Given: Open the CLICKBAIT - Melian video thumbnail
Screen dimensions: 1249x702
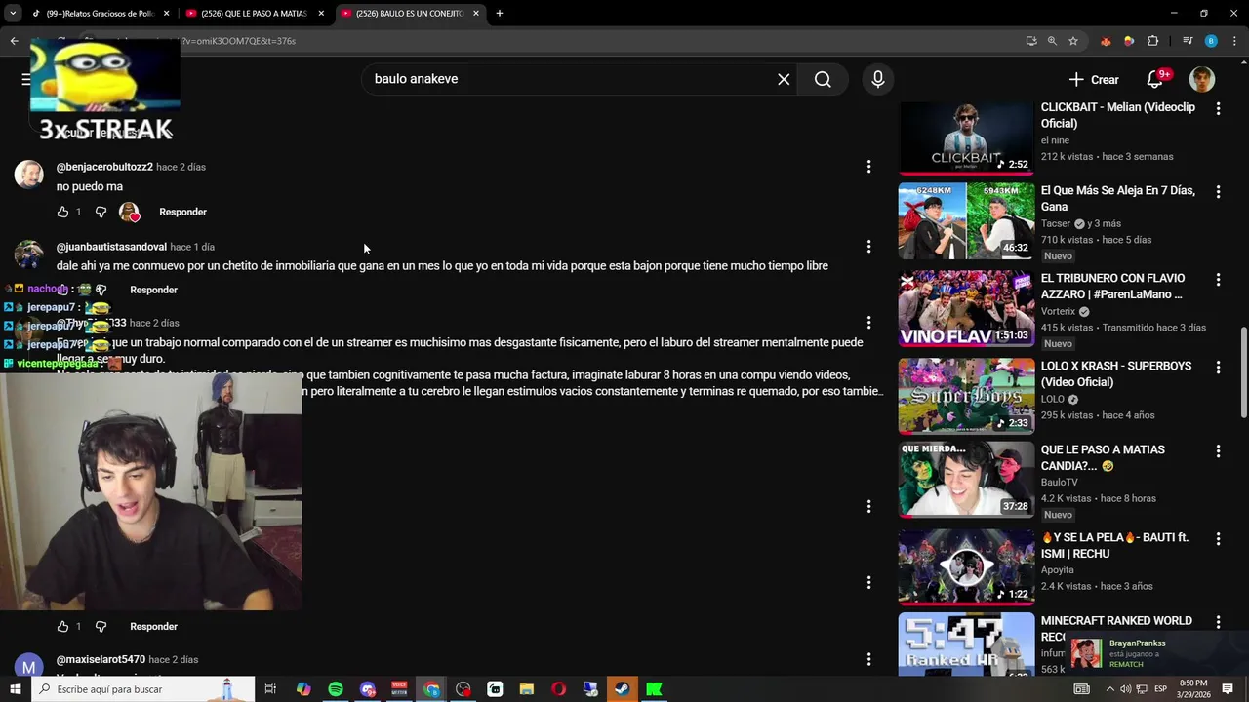Looking at the screenshot, I should [966, 137].
